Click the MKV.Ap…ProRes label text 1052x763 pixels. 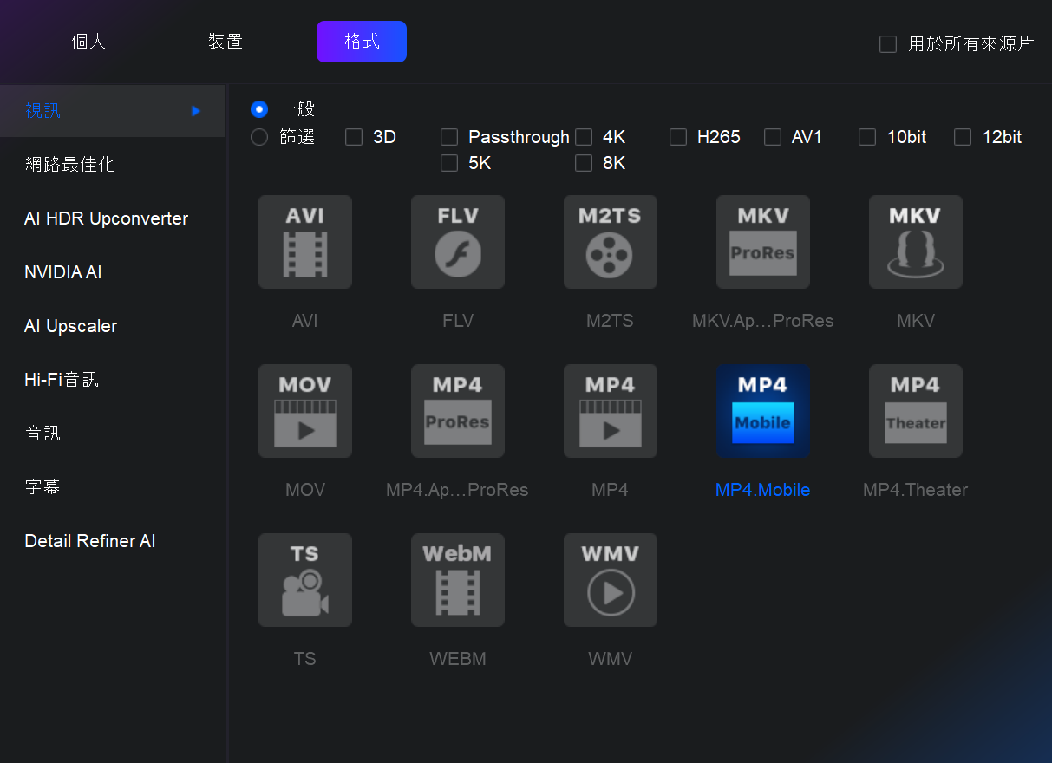[763, 321]
